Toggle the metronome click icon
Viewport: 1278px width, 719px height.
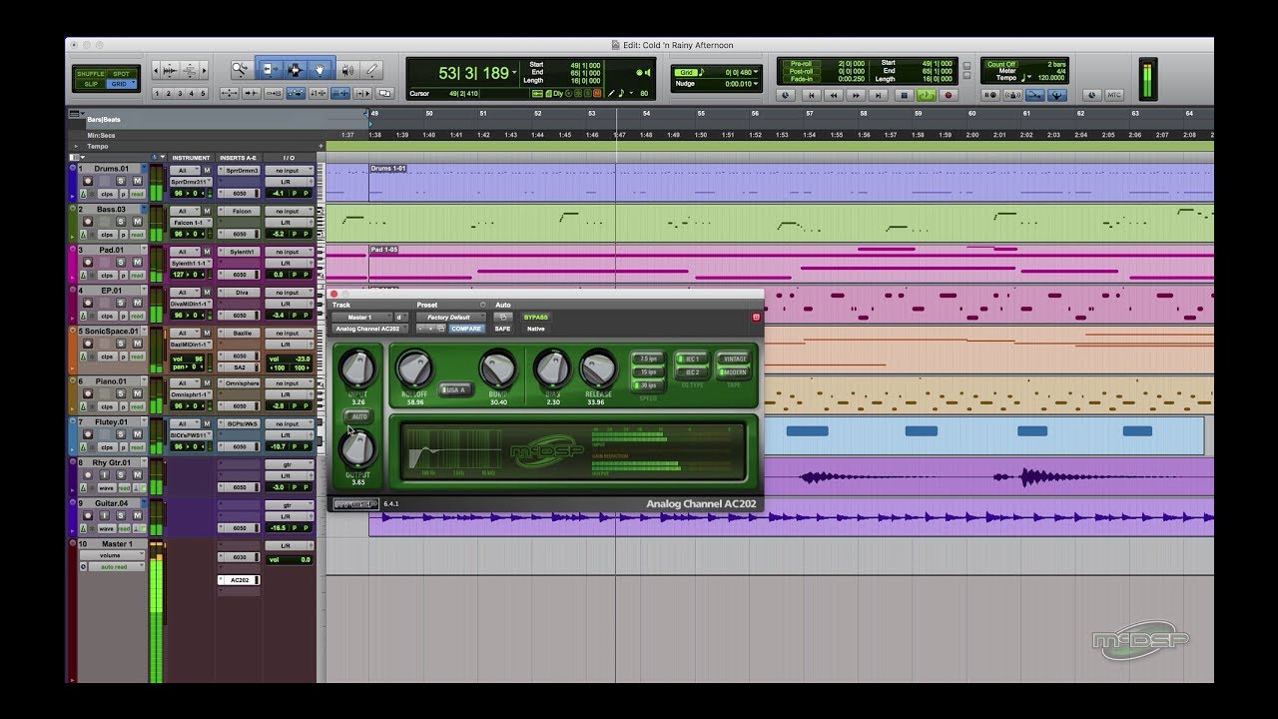point(1013,95)
